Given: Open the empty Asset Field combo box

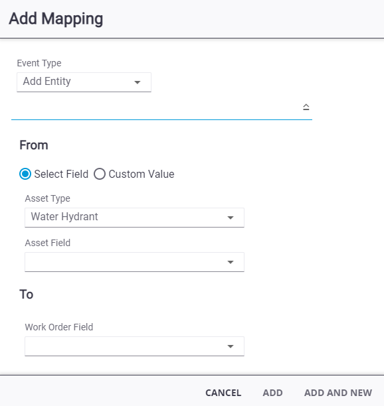Looking at the screenshot, I should [134, 262].
